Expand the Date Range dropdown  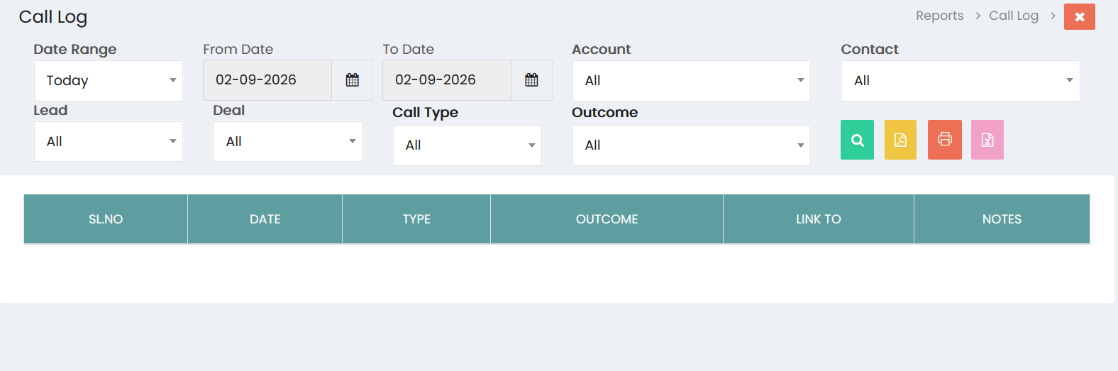(x=109, y=80)
